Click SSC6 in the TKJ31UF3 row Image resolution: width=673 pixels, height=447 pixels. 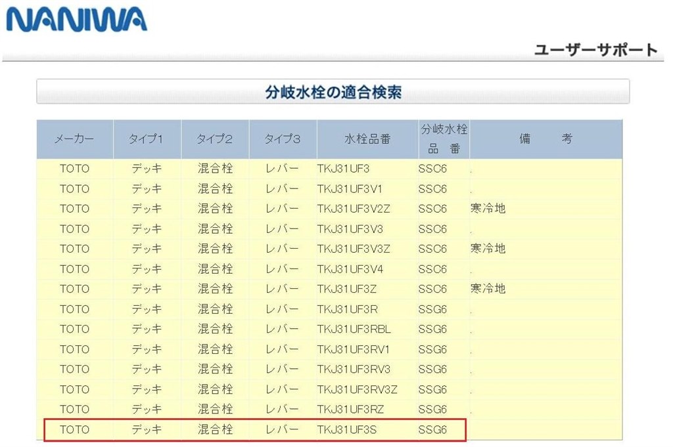coord(432,169)
